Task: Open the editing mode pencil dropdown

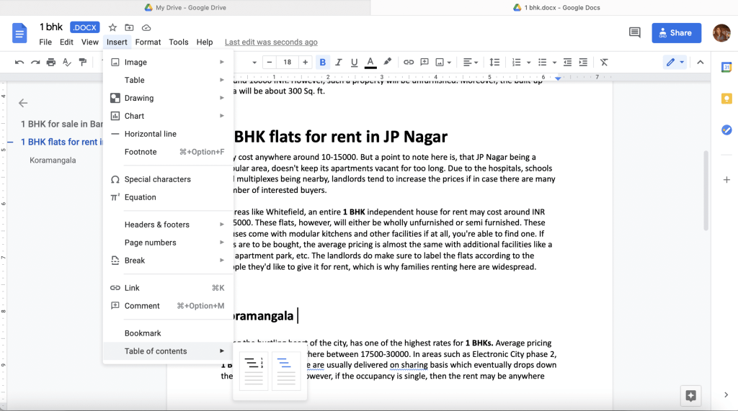Action: [x=675, y=62]
